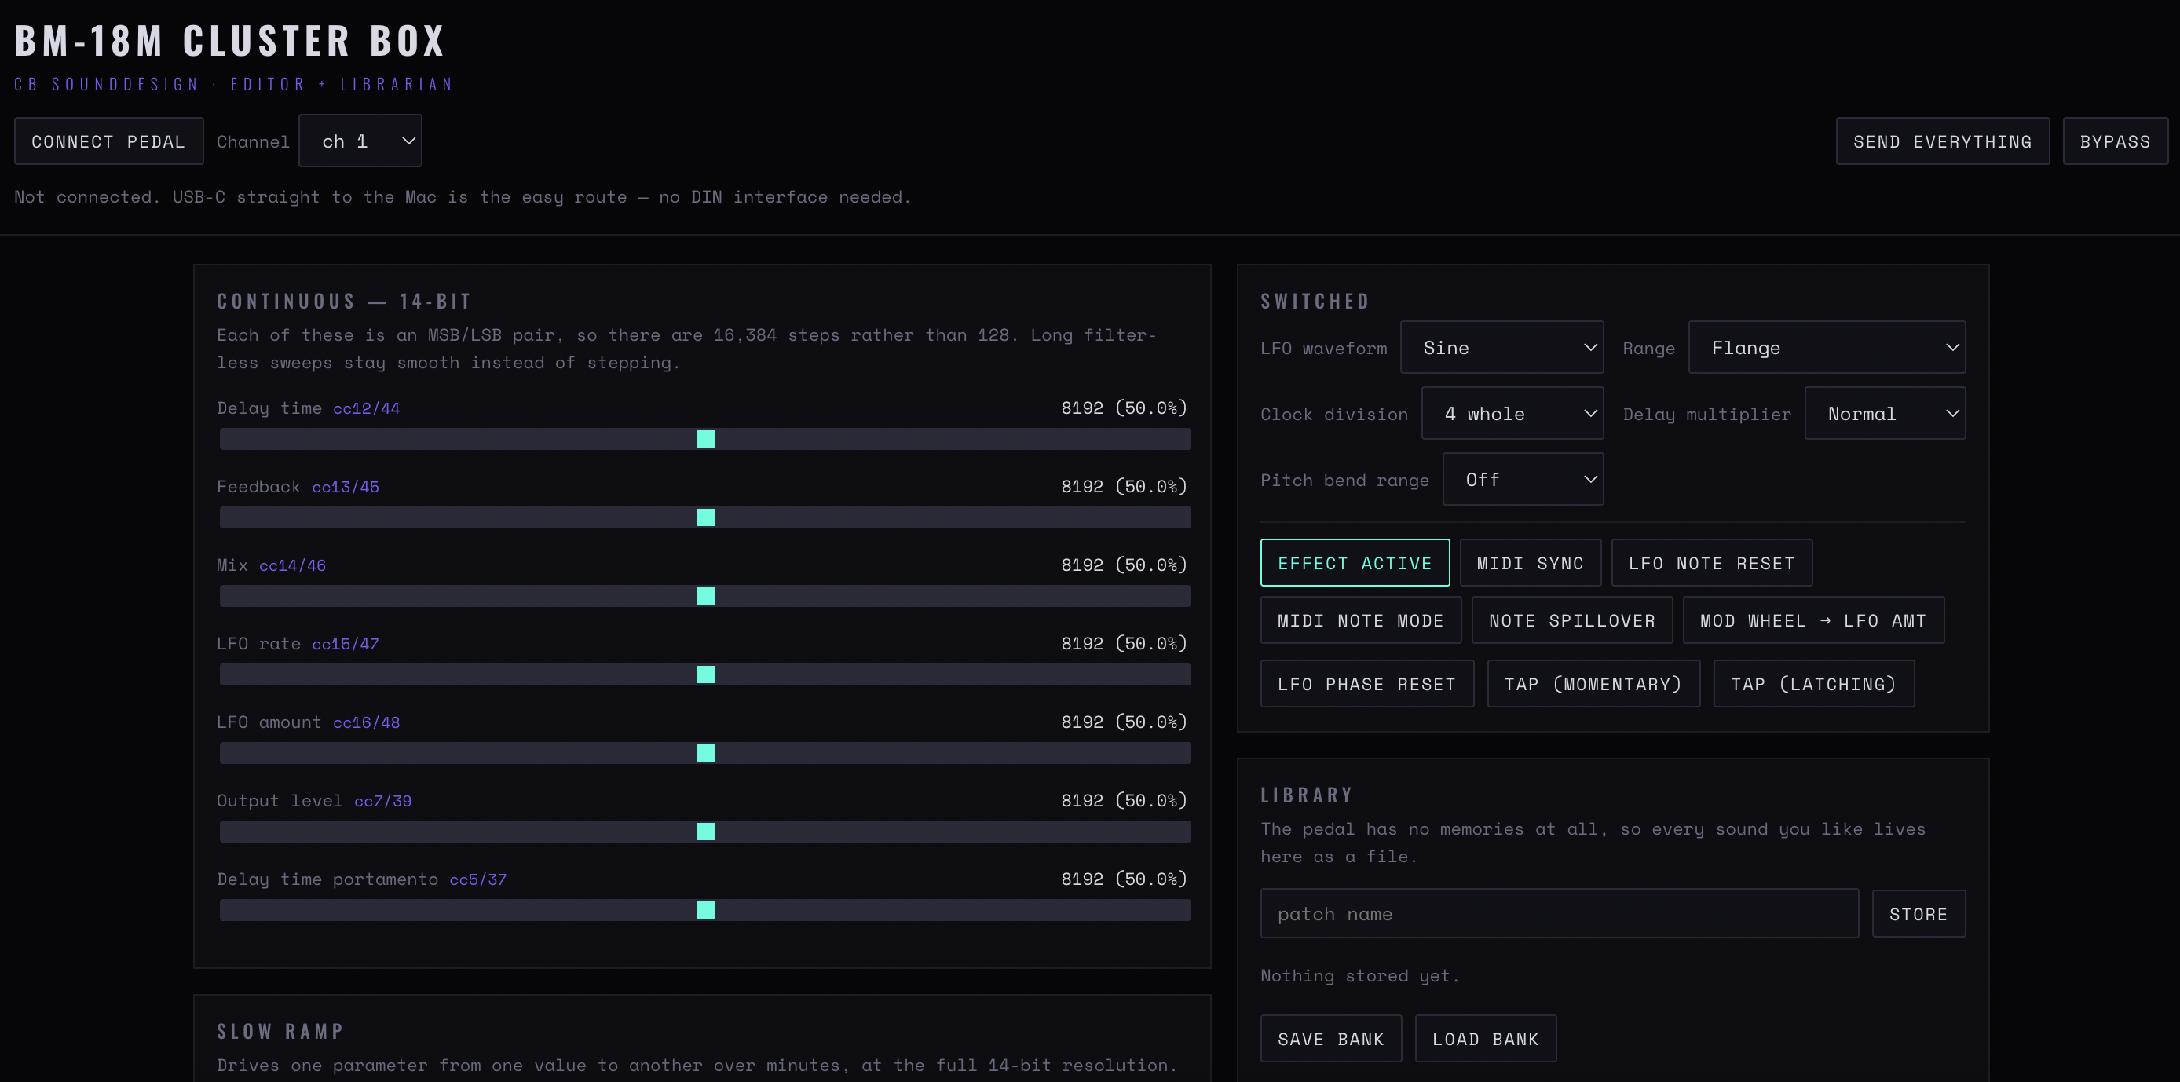Click the Connect Pedal button
Viewport: 2180px width, 1082px height.
pos(108,141)
